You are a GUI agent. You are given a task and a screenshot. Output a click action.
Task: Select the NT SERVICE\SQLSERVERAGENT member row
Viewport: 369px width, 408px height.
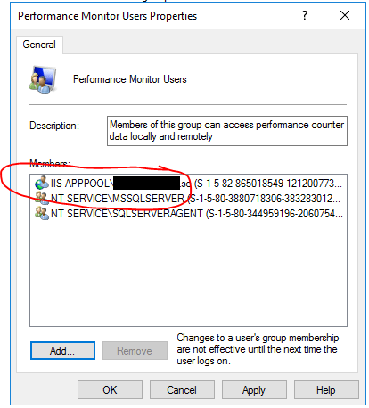point(189,214)
